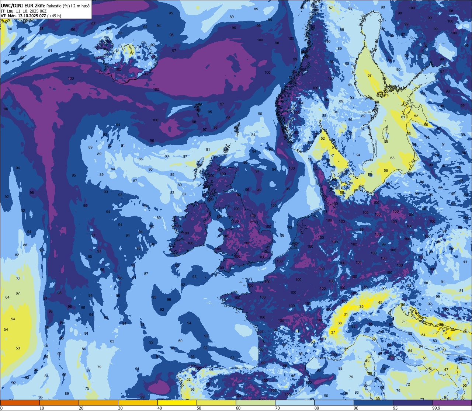Click the "67" value in the Atlantic yellow patch
Screen dimensions: 472x411
pyautogui.click(x=18, y=293)
